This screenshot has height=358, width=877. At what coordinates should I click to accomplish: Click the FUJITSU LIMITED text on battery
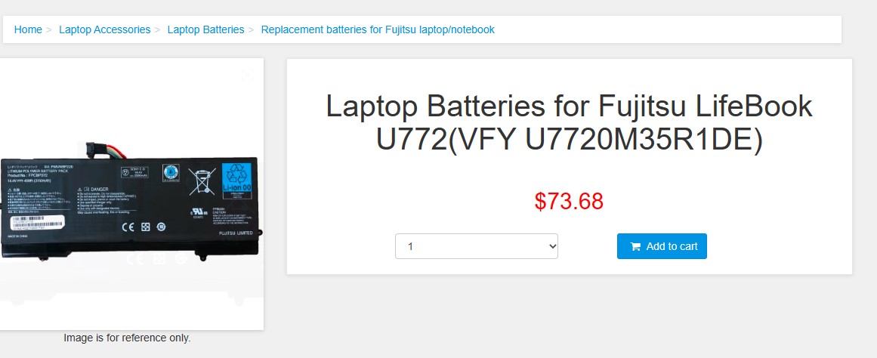tap(236, 233)
